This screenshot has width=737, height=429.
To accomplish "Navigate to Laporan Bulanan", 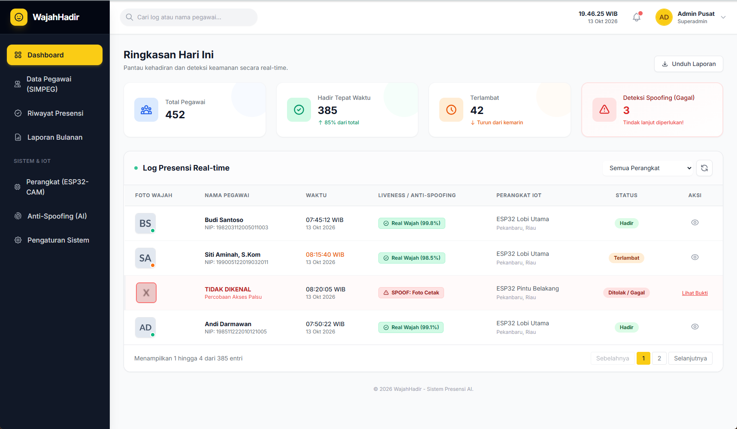I will (54, 137).
